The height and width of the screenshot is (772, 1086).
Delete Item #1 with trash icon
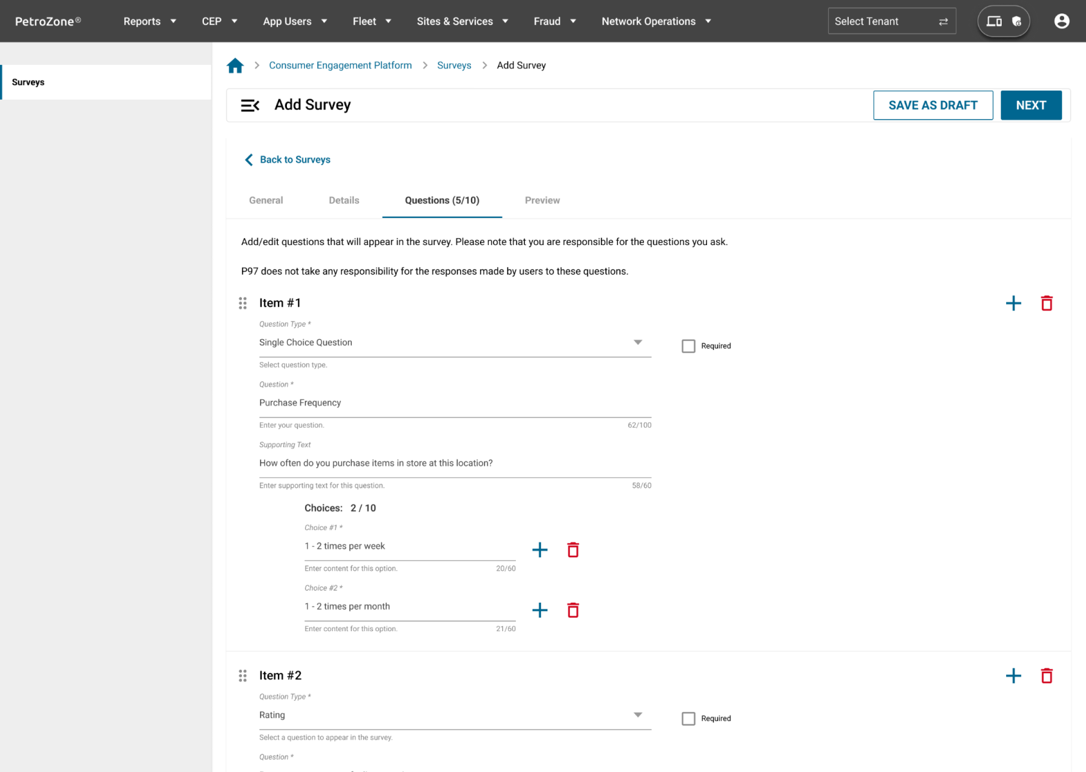1047,303
